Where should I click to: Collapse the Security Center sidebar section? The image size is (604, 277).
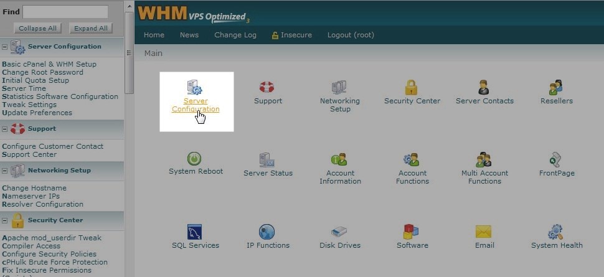click(x=4, y=220)
